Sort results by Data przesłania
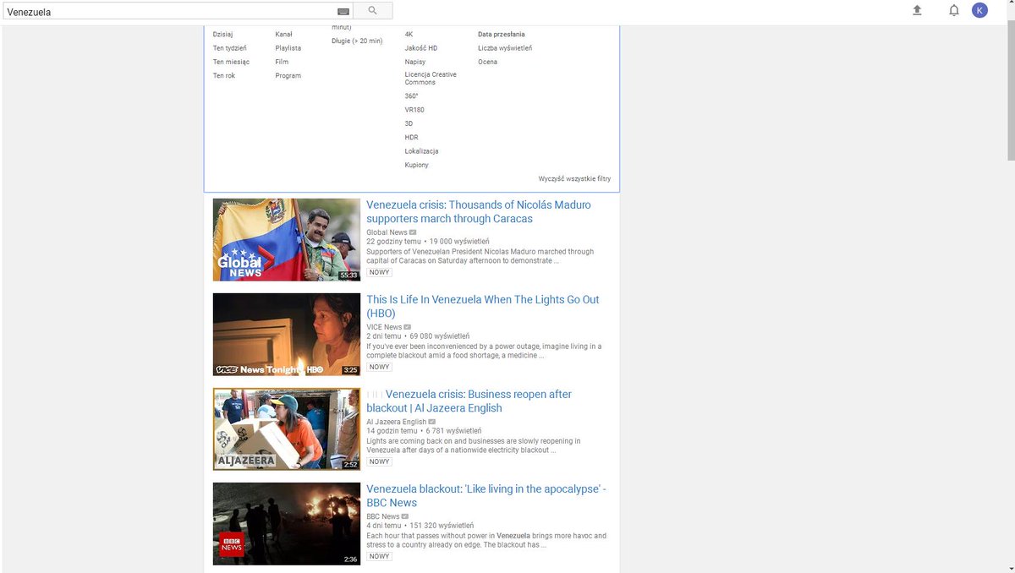The image size is (1015, 573). [x=502, y=35]
